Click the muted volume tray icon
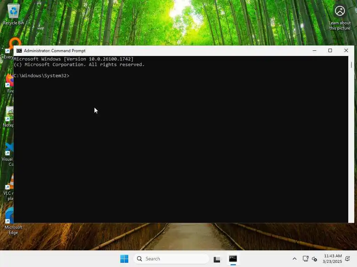This screenshot has width=357, height=267. pos(314,259)
